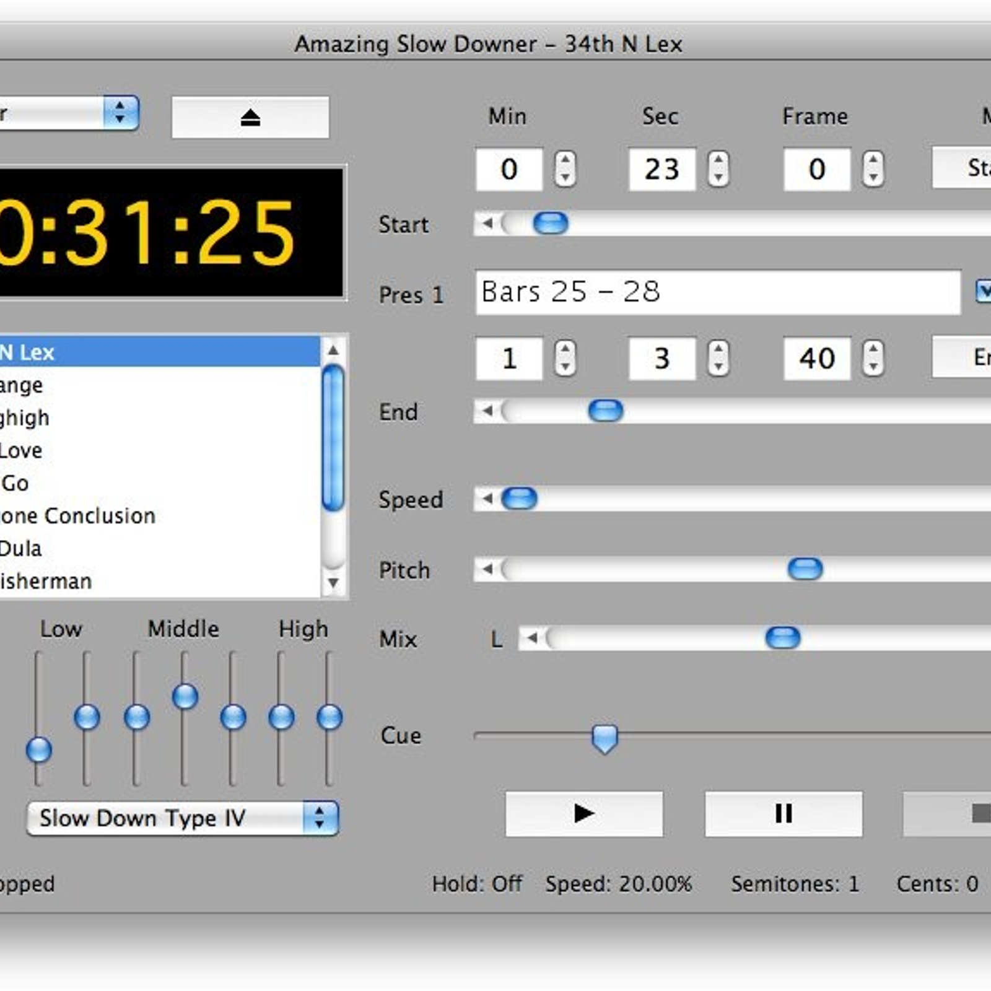This screenshot has height=991, width=991.
Task: Click the Pitch slider thumb
Action: point(805,569)
